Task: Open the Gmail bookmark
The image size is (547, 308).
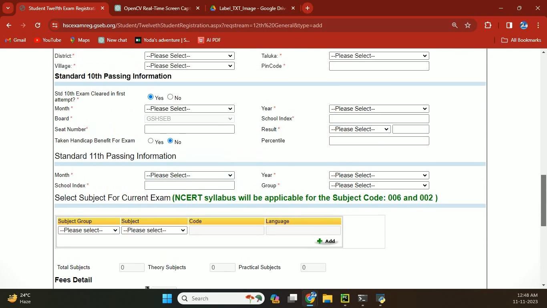Action: point(15,40)
